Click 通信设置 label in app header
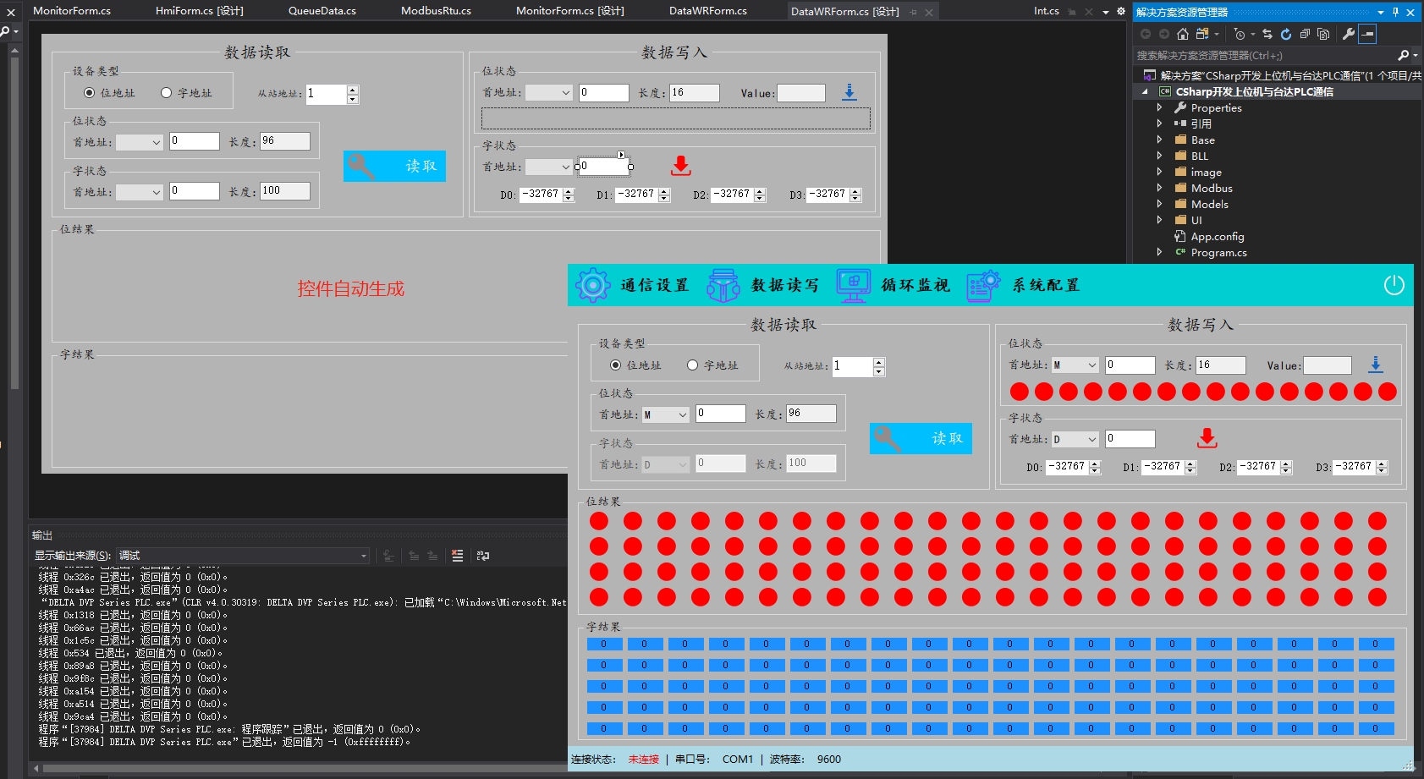This screenshot has width=1424, height=779. click(x=654, y=285)
